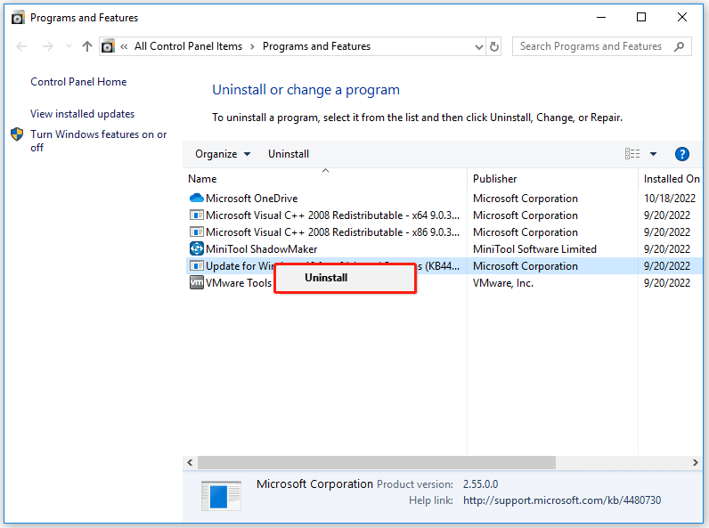Click the VMware Tools icon
The height and width of the screenshot is (528, 709).
(x=196, y=282)
